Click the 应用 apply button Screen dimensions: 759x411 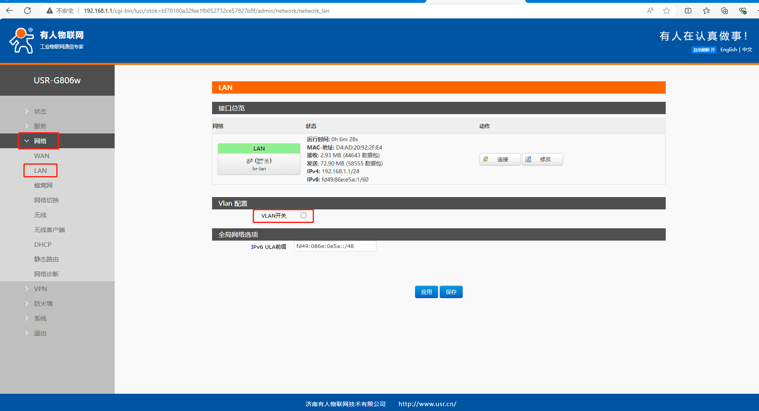(426, 292)
